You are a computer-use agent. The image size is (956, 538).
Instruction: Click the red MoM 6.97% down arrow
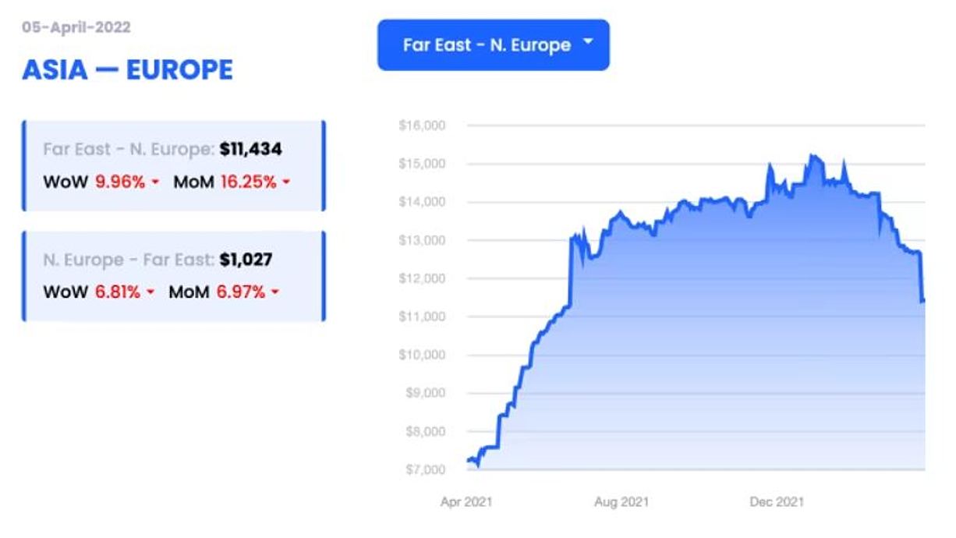pyautogui.click(x=274, y=292)
